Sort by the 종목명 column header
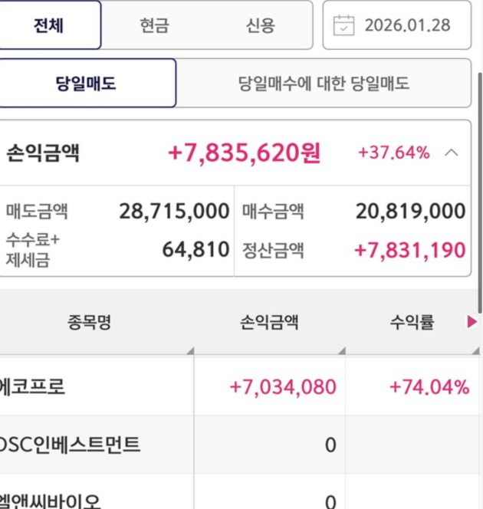This screenshot has height=509, width=483. tap(89, 323)
